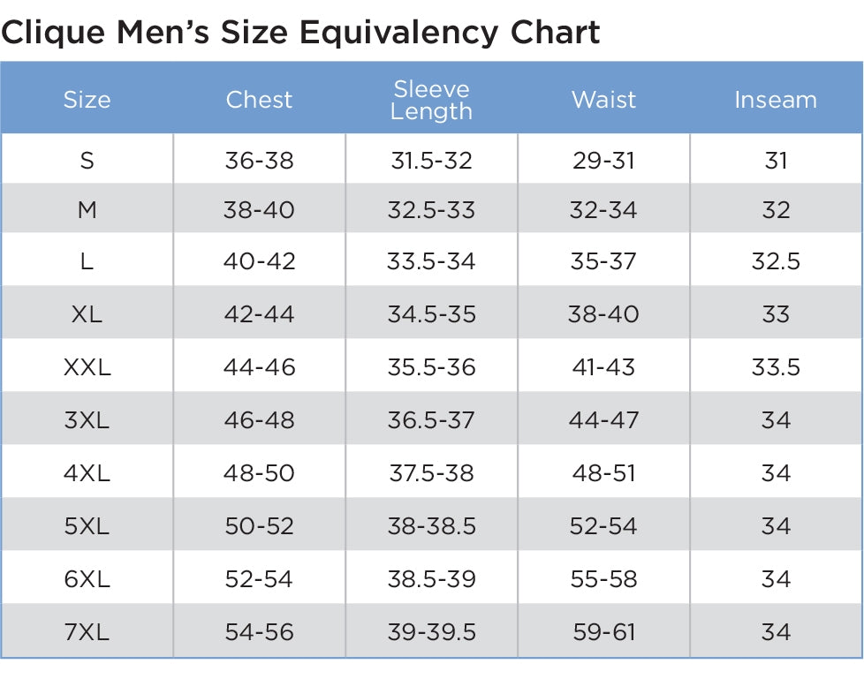
Task: Click the chart title 'Clique Men's Size Equivalency Chart'
Action: tap(301, 32)
